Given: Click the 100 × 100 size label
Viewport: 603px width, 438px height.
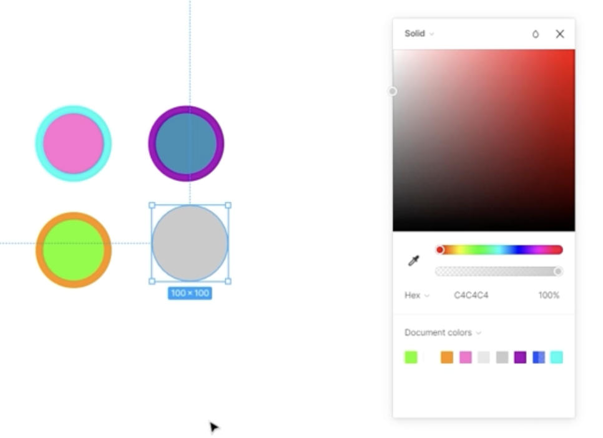Looking at the screenshot, I should pos(190,293).
